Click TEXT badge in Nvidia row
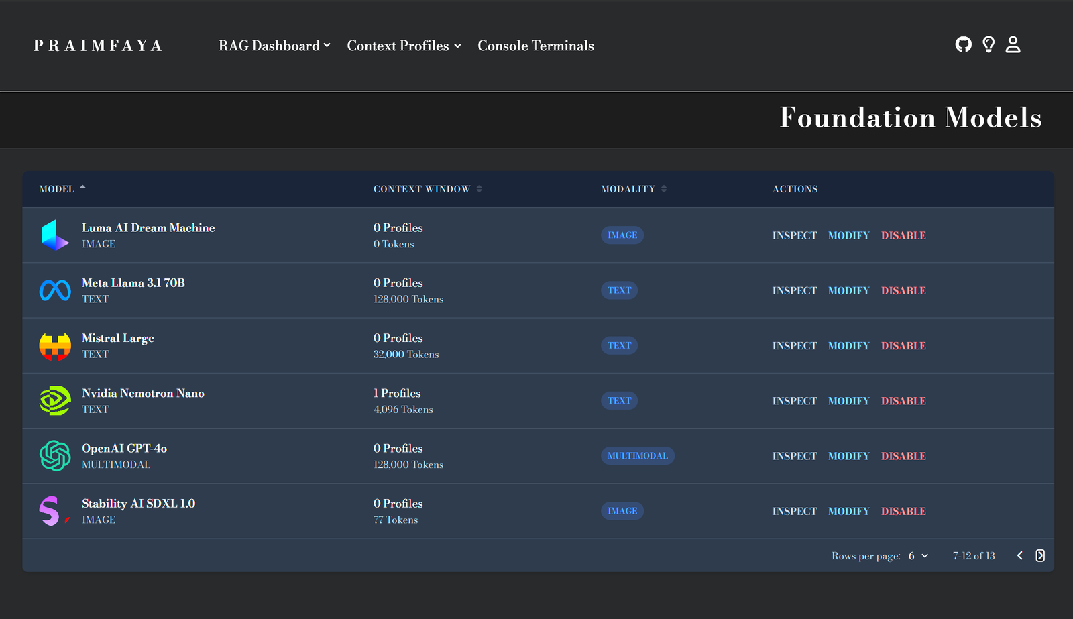1073x619 pixels. 619,401
